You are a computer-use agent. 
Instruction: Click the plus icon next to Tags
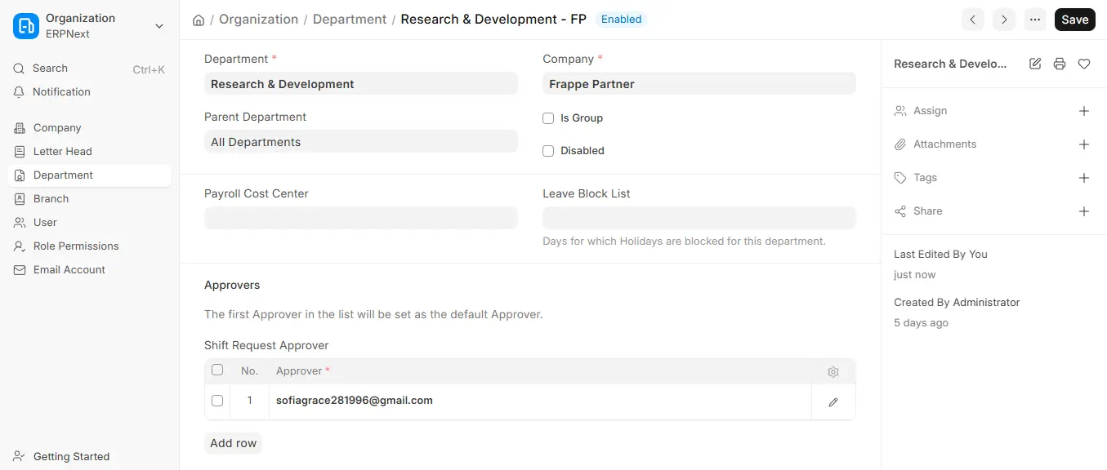[x=1084, y=178]
